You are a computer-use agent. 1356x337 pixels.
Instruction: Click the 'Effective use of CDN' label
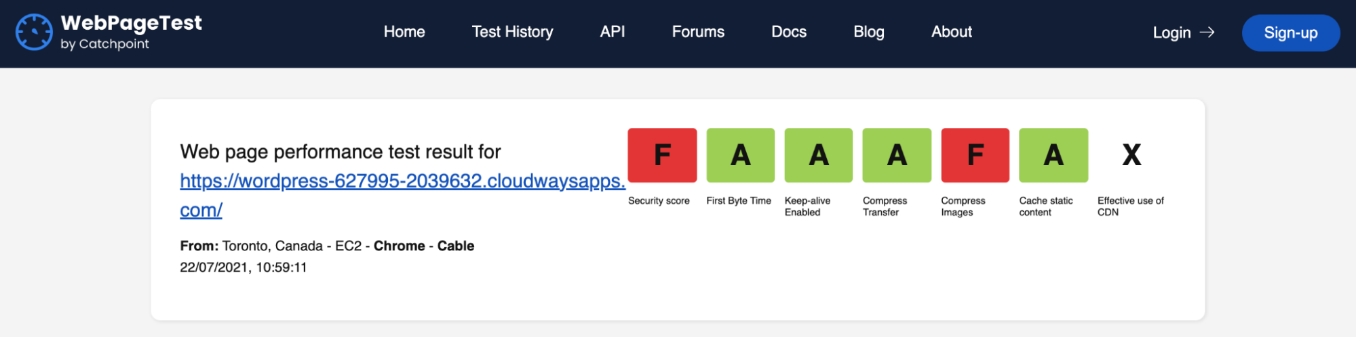1131,206
